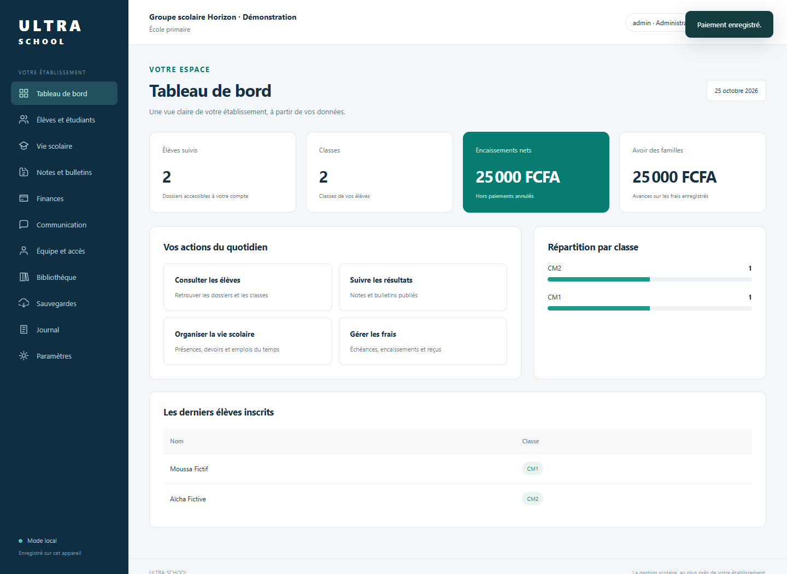The image size is (787, 574).
Task: Click the green Mode local status dot
Action: 21,541
